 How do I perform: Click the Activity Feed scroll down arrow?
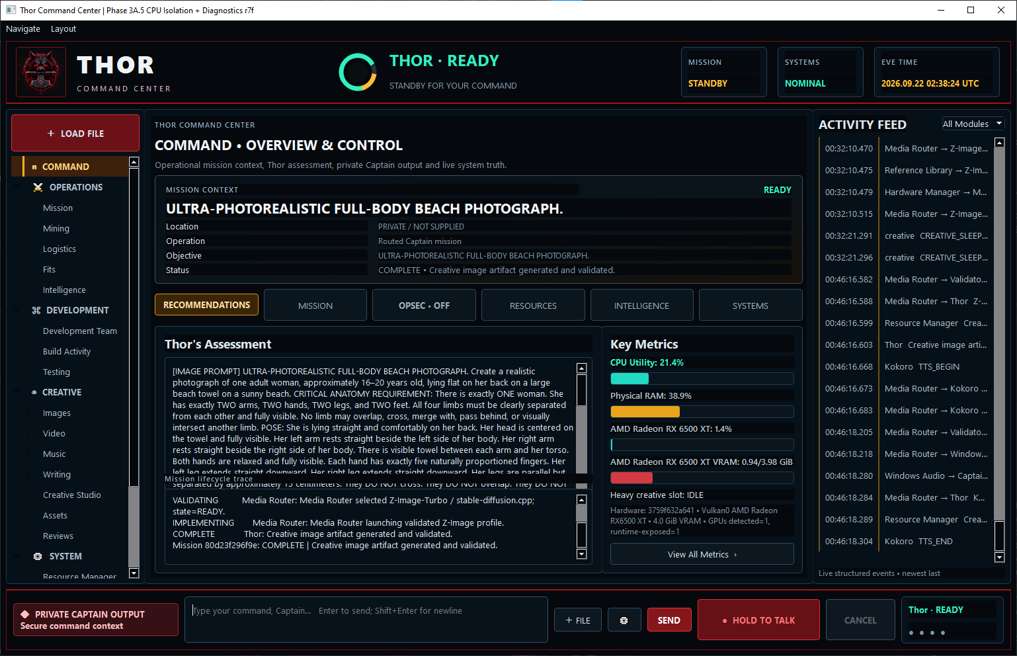pos(999,557)
